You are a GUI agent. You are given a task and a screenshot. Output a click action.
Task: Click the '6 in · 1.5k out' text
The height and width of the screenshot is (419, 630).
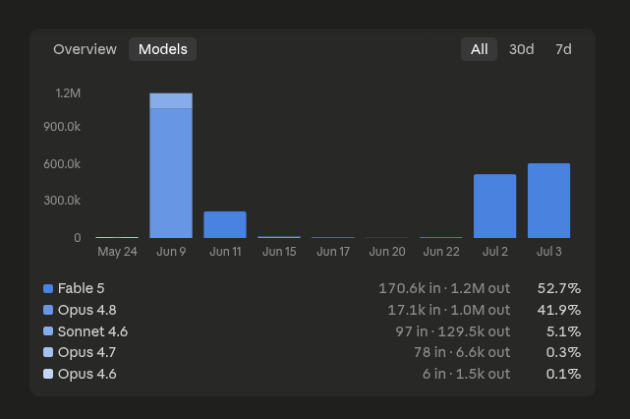coord(467,374)
